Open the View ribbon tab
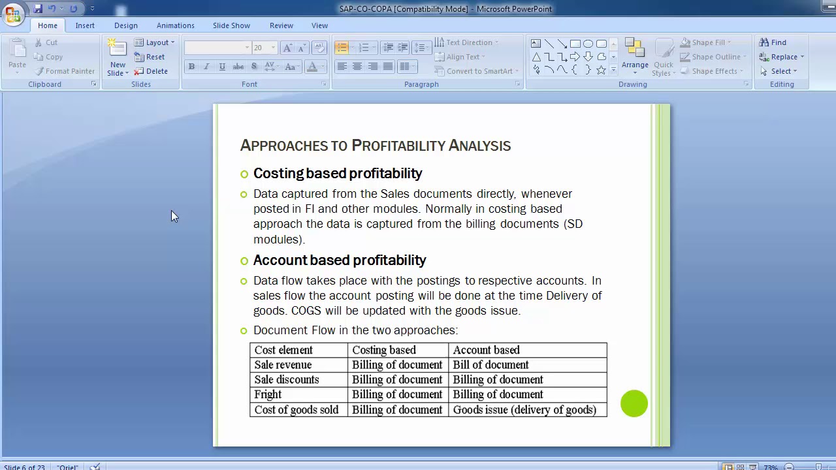This screenshot has height=470, width=836. (x=319, y=25)
